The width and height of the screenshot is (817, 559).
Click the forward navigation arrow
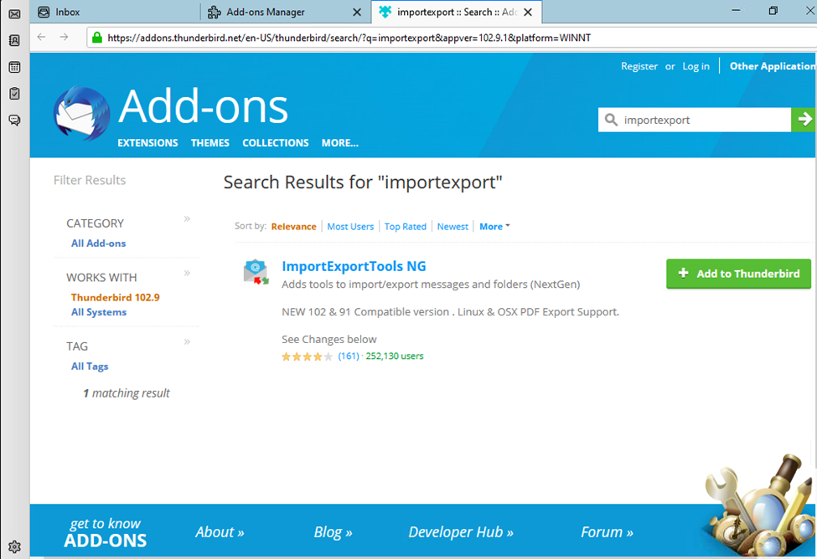(64, 37)
